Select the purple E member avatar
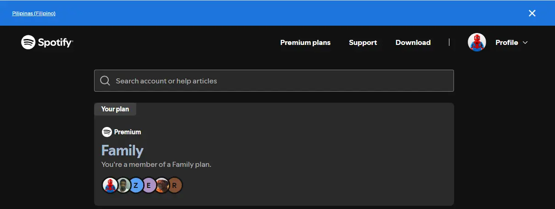Screen dimensions: 555x209 click(x=149, y=185)
